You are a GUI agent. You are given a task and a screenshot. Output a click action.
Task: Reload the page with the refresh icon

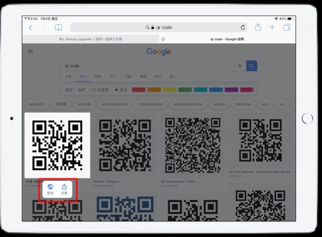tap(242, 27)
